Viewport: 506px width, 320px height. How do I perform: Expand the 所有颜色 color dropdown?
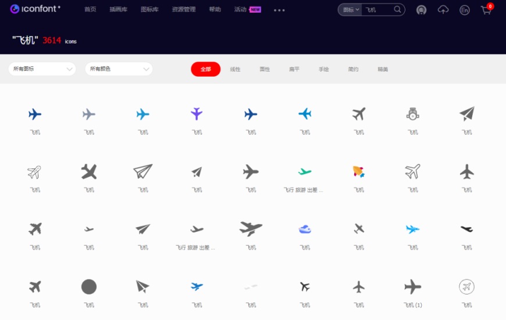[119, 69]
